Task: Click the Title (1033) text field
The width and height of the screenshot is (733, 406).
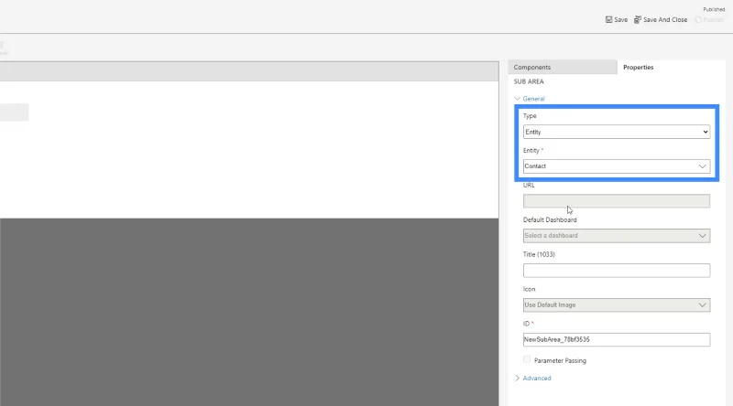Action: tap(616, 270)
